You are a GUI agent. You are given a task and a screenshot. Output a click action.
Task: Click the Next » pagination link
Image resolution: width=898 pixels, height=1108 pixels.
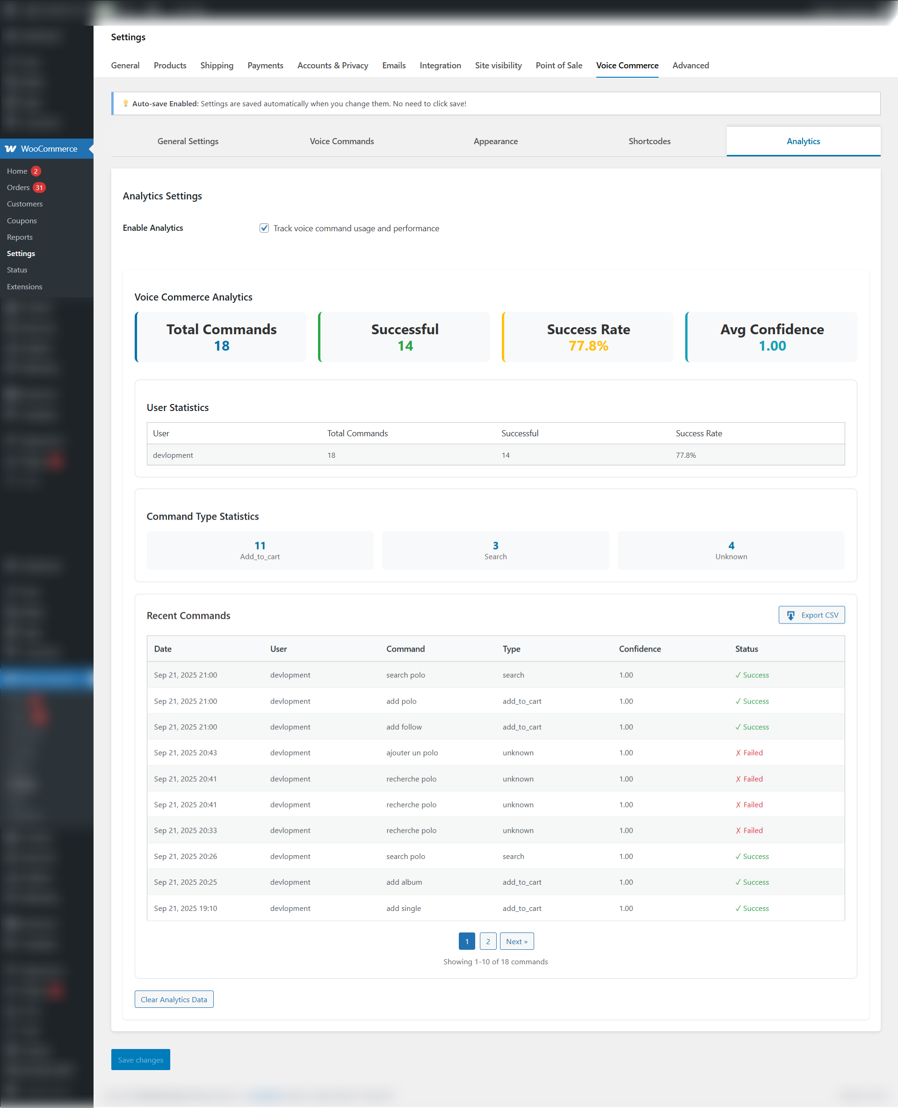pyautogui.click(x=516, y=941)
